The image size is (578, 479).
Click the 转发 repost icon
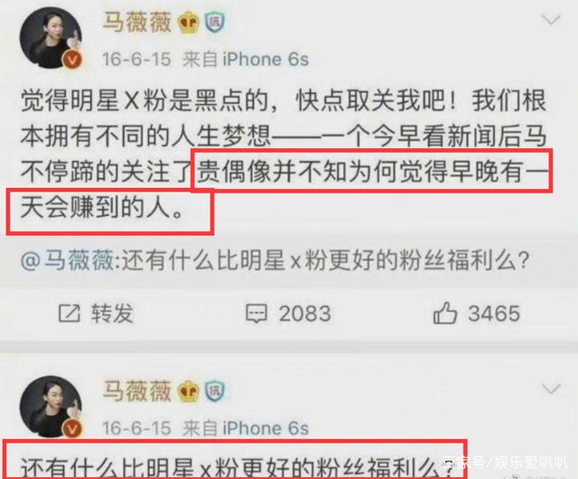pyautogui.click(x=70, y=314)
